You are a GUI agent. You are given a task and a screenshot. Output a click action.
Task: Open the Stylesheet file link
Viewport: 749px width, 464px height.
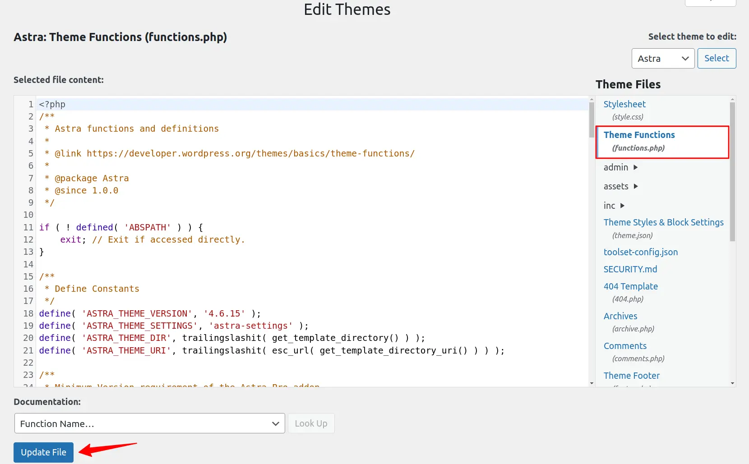pos(624,104)
